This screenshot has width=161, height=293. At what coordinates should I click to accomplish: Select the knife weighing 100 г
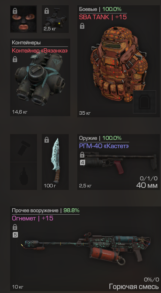[x=55, y=162]
